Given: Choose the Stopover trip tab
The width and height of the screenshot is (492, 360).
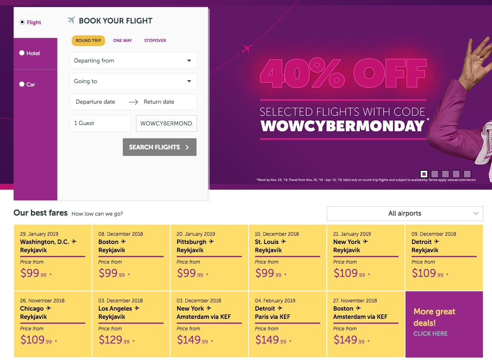Looking at the screenshot, I should point(155,41).
